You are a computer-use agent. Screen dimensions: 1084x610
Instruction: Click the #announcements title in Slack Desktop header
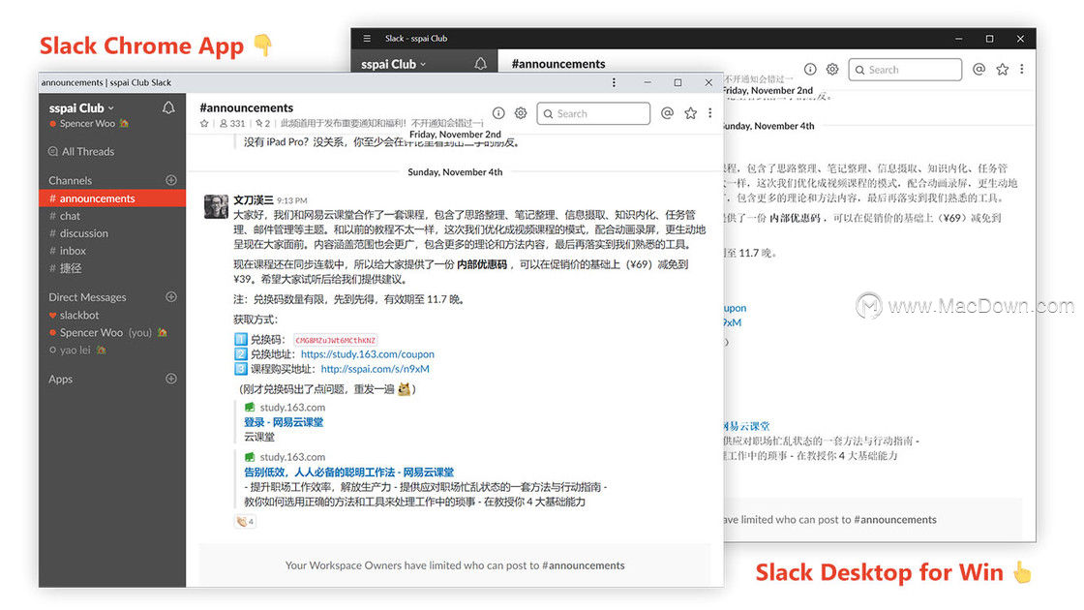[558, 64]
